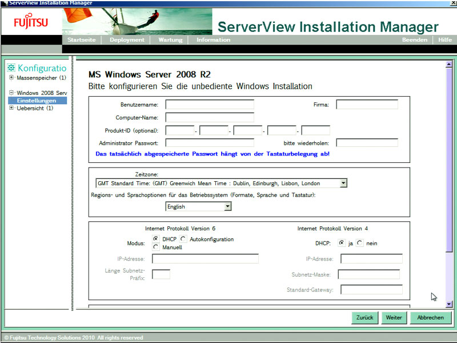Open the Deployment menu
This screenshot has height=343, width=457.
(x=127, y=40)
